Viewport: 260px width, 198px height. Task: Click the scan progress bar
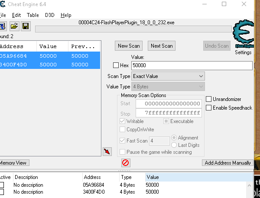tap(133, 29)
